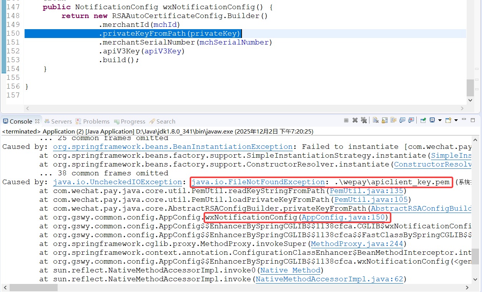This screenshot has height=292, width=482.
Task: Expand Open Console dropdown arrow
Action: (x=456, y=120)
